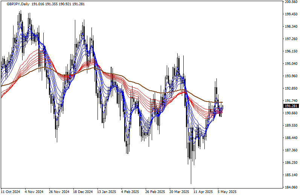Click the 192.850 price level label

point(291,88)
